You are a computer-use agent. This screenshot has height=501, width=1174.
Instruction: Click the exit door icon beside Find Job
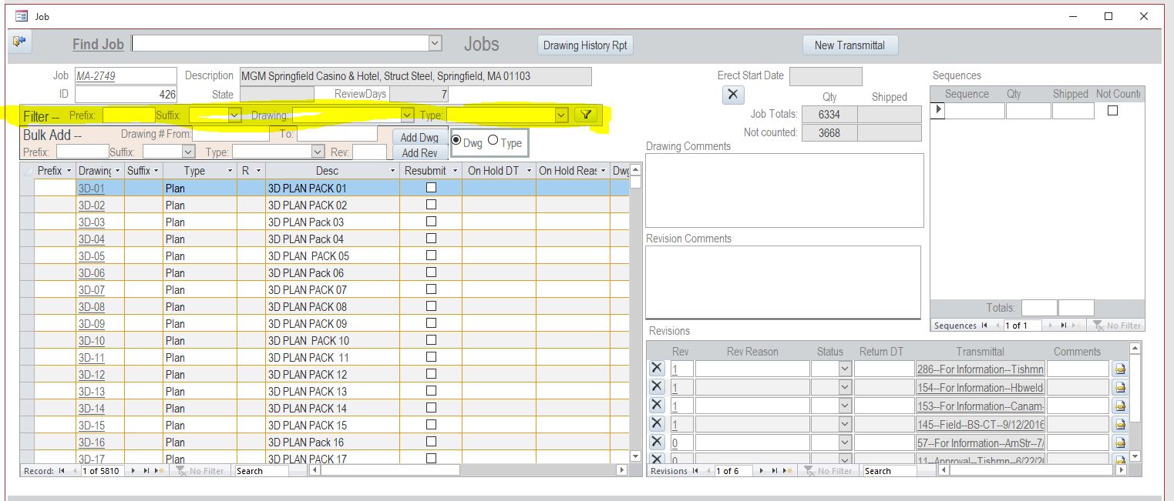click(19, 42)
